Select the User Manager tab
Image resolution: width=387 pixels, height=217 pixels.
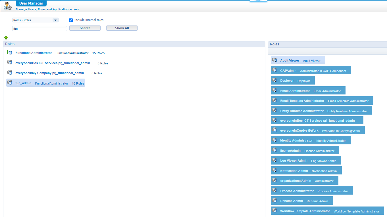[31, 3]
